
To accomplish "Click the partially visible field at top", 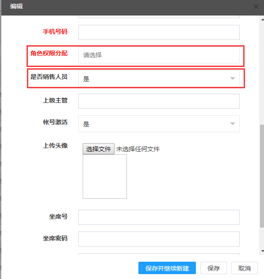I will [159, 17].
